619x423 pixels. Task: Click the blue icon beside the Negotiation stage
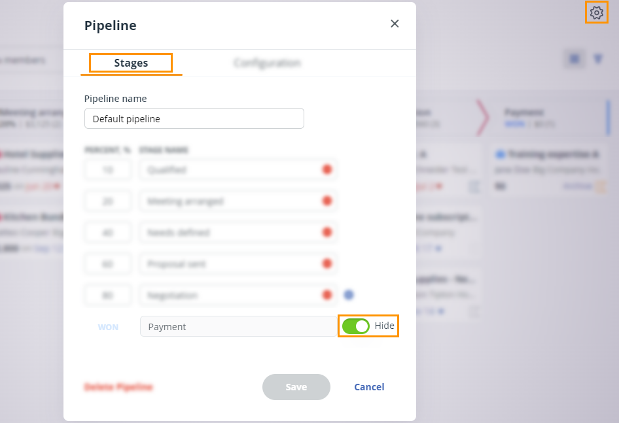tap(349, 295)
